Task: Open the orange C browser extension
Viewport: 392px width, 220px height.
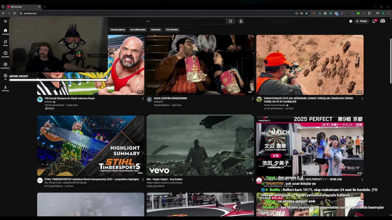Action: tap(314, 13)
